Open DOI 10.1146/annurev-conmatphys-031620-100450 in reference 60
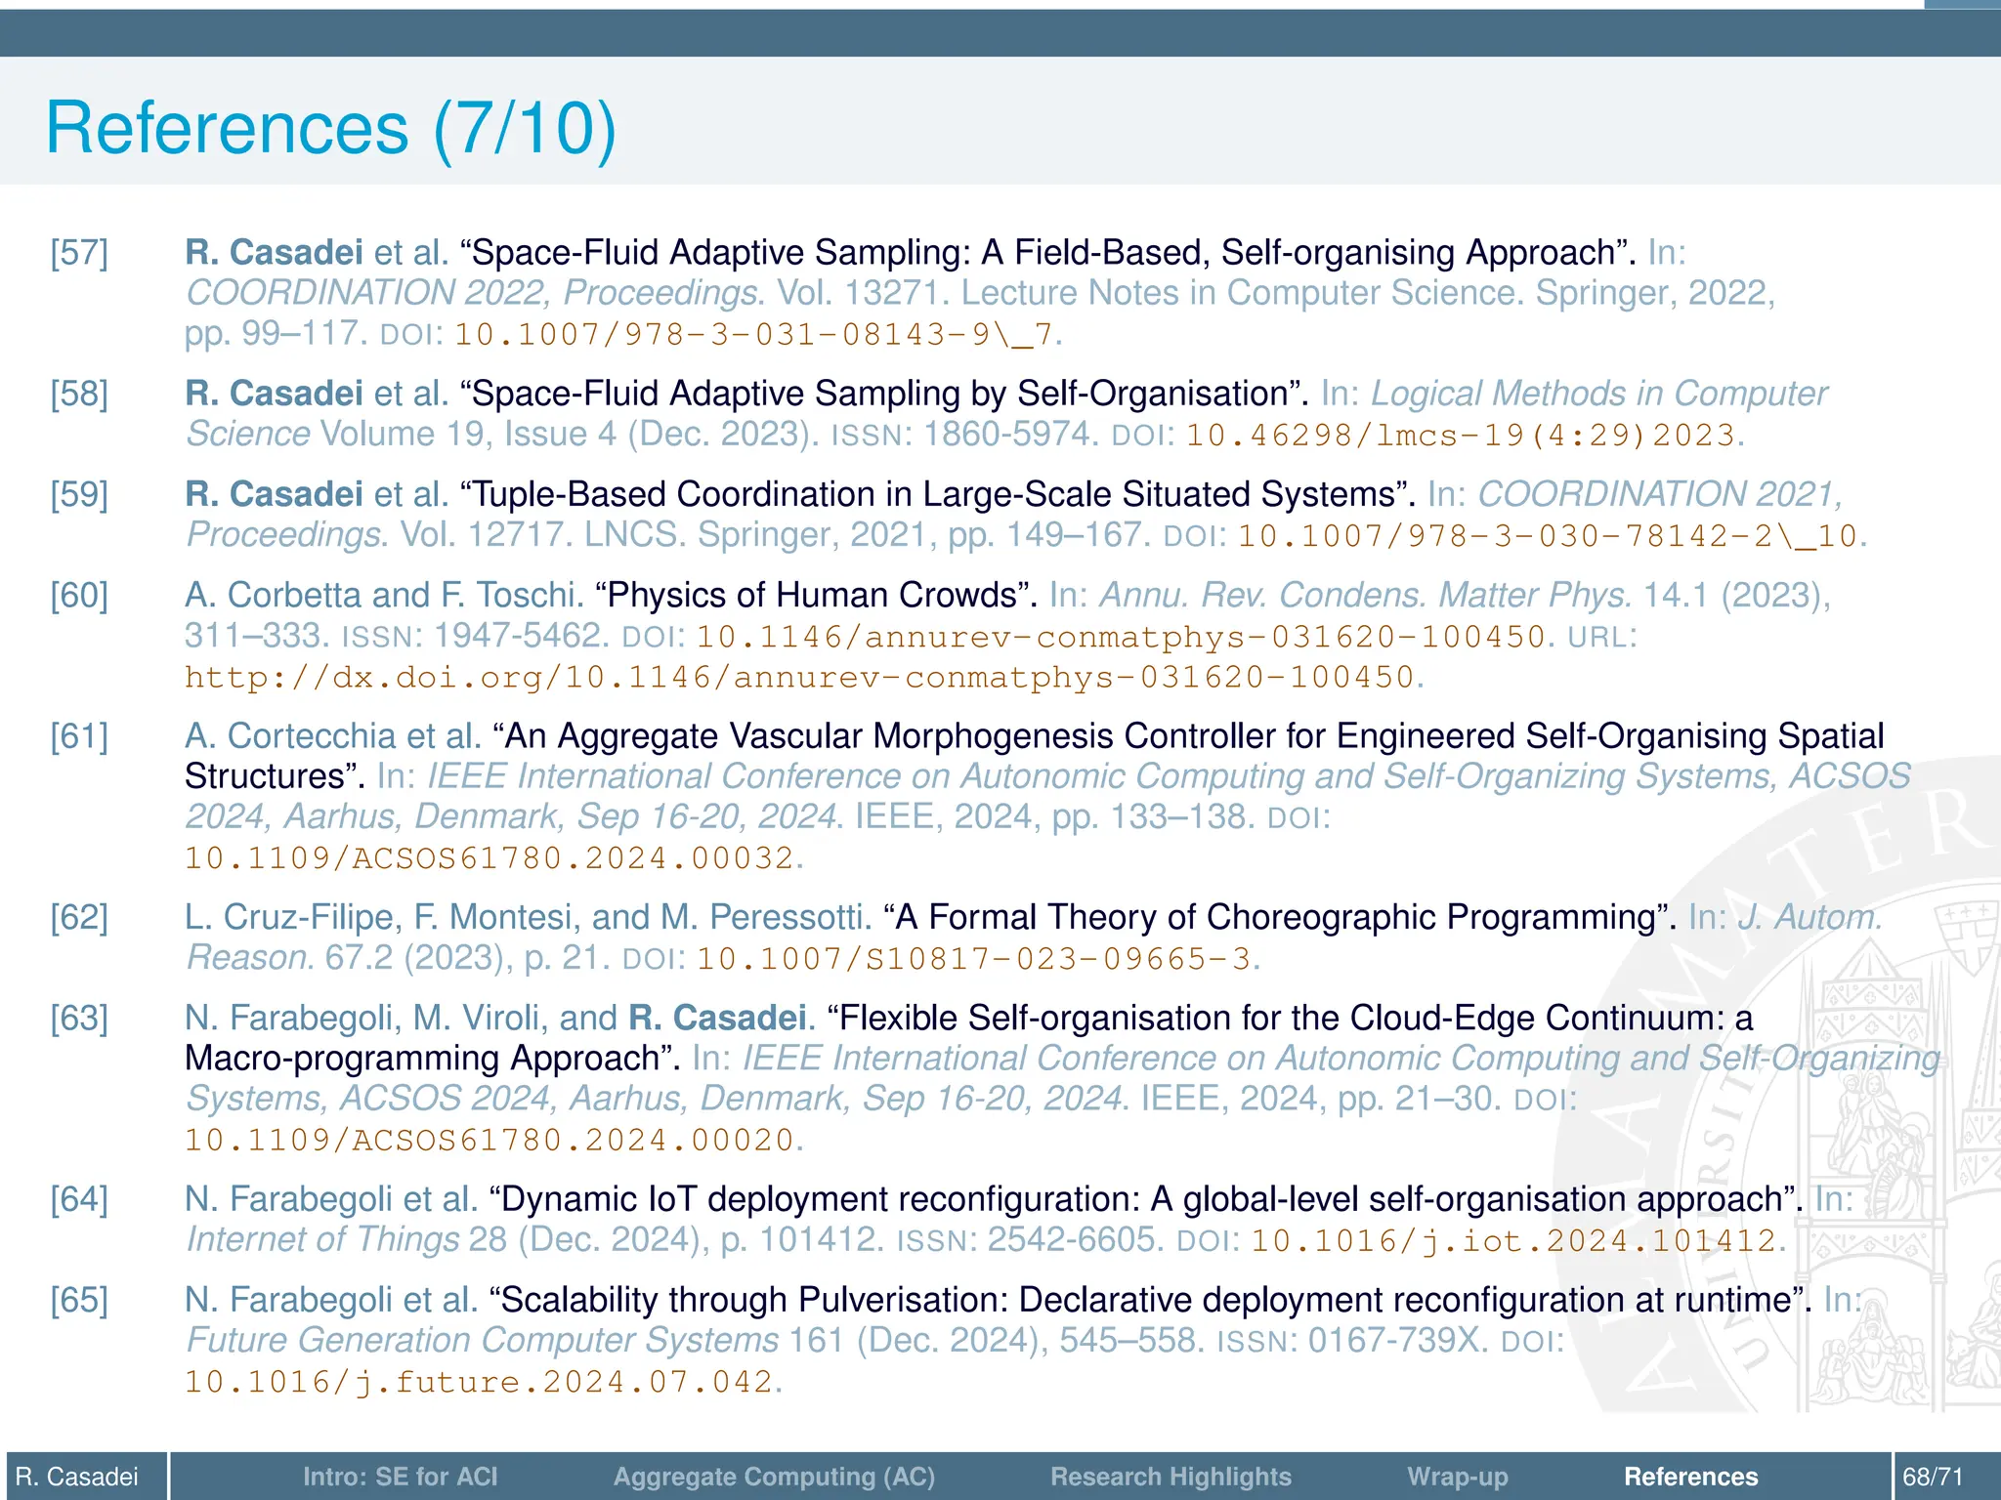 coord(1121,637)
